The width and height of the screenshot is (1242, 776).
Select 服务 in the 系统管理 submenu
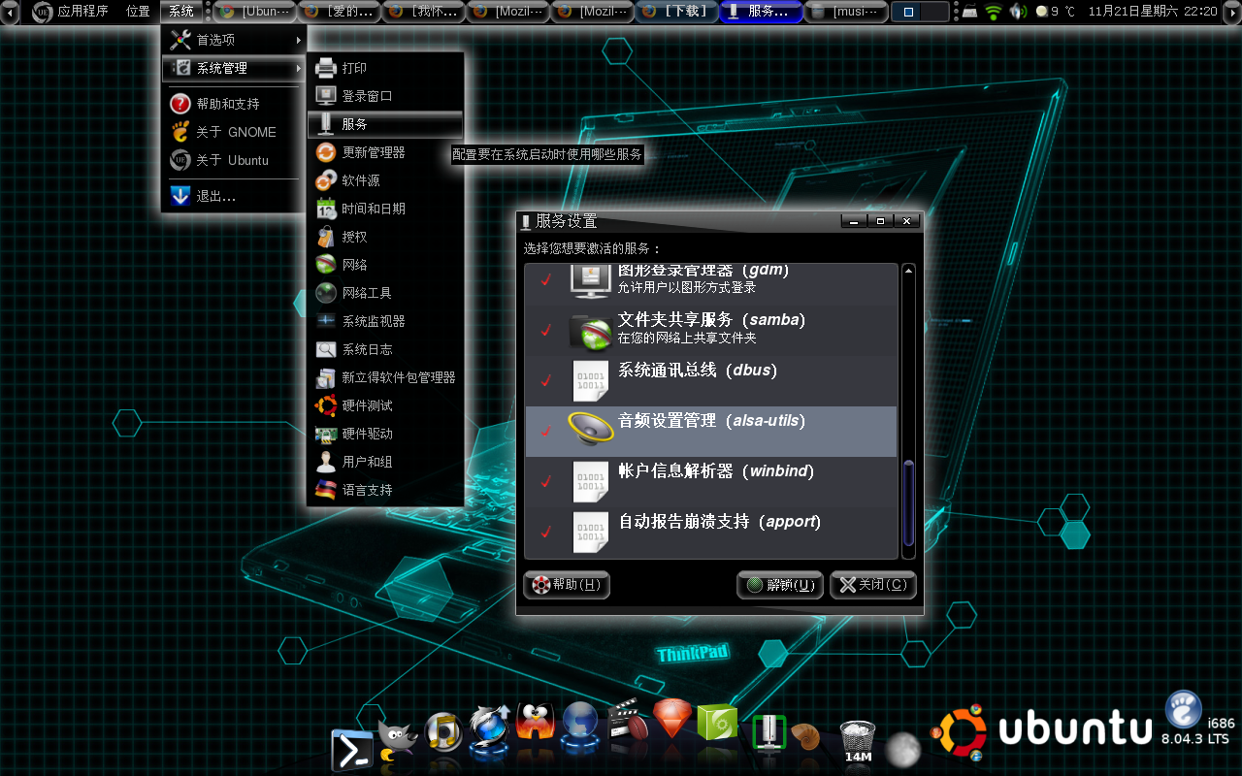(385, 124)
